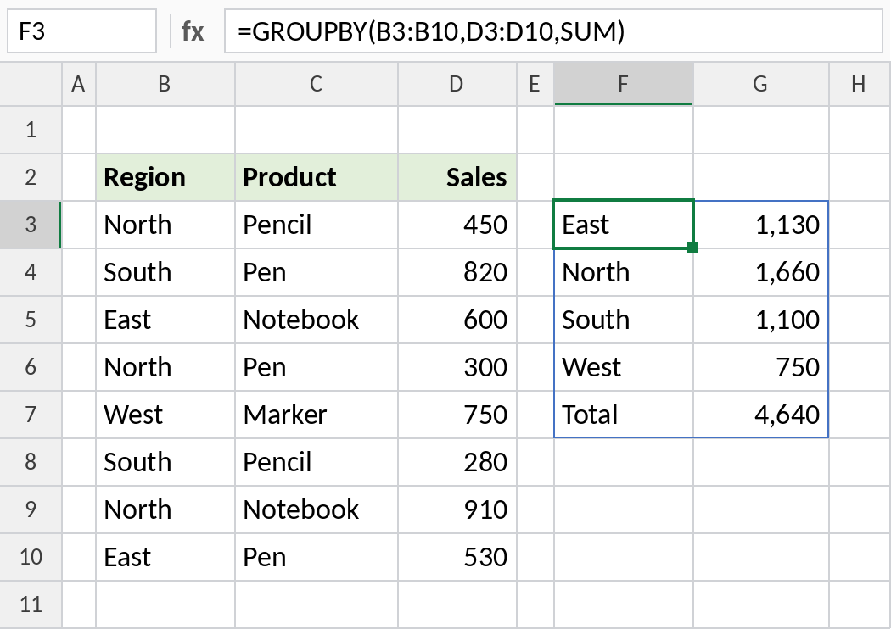The width and height of the screenshot is (891, 629).
Task: Click the Region header cell
Action: click(x=165, y=177)
